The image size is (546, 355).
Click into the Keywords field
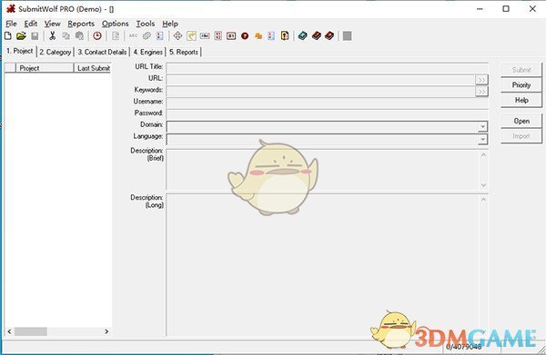[x=320, y=92]
